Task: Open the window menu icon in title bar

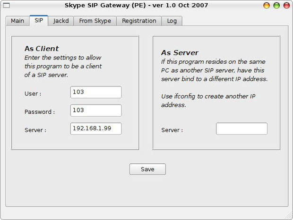Action: coord(7,6)
